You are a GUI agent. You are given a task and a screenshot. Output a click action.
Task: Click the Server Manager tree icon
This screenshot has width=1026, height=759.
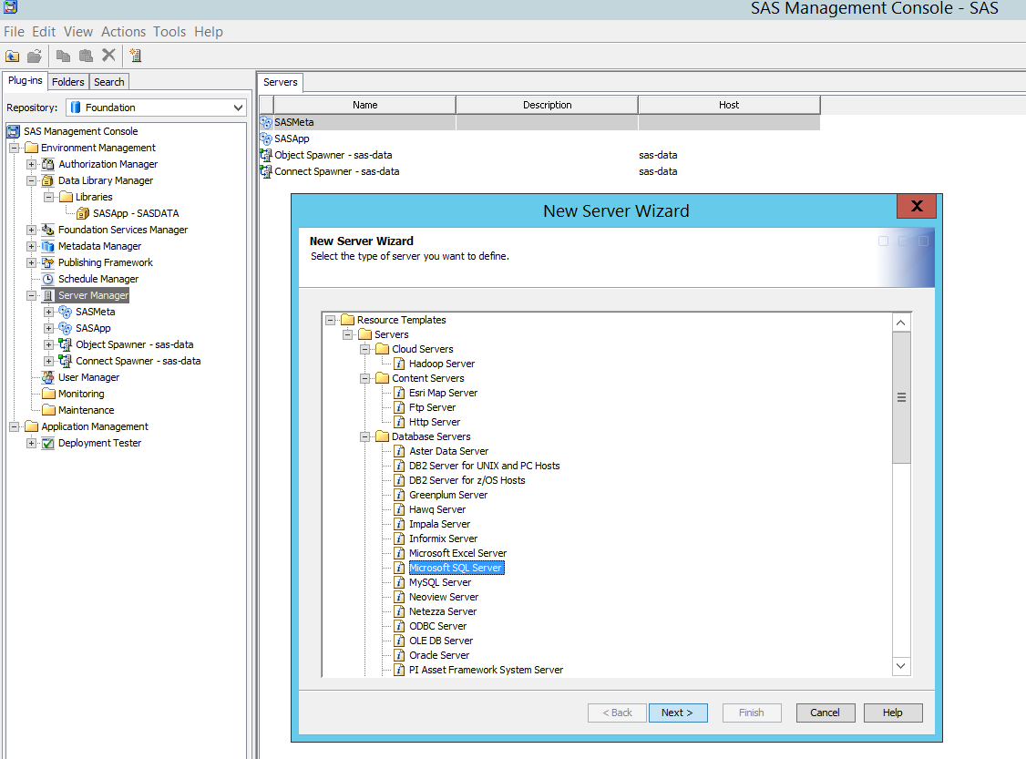[x=47, y=296]
